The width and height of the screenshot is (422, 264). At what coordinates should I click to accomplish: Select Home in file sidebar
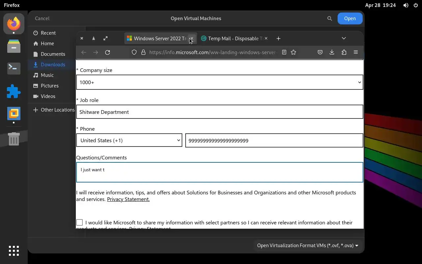pos(56,44)
